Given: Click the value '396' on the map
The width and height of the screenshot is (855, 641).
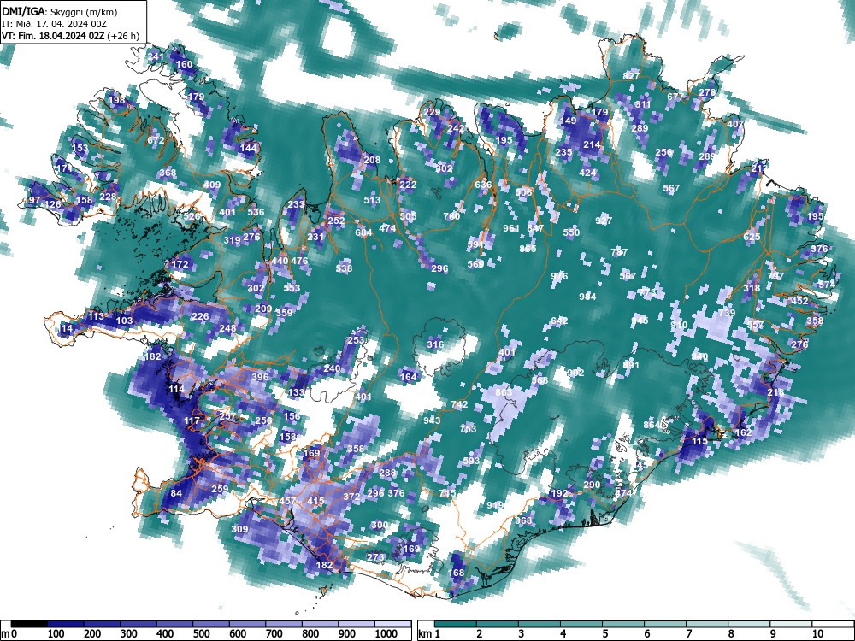Looking at the screenshot, I should point(260,377).
